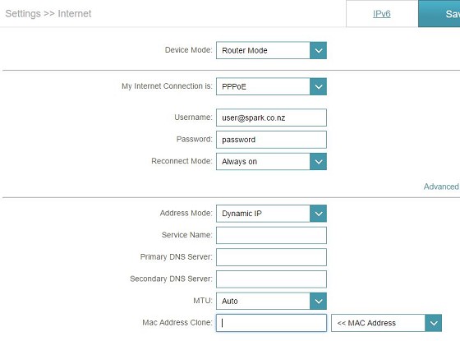This screenshot has height=341, width=460.
Task: Click the Always on reconnect box
Action: click(x=271, y=161)
